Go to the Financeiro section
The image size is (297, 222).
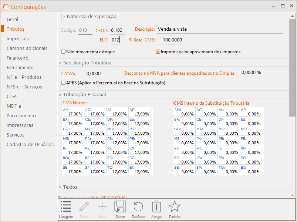(x=17, y=58)
